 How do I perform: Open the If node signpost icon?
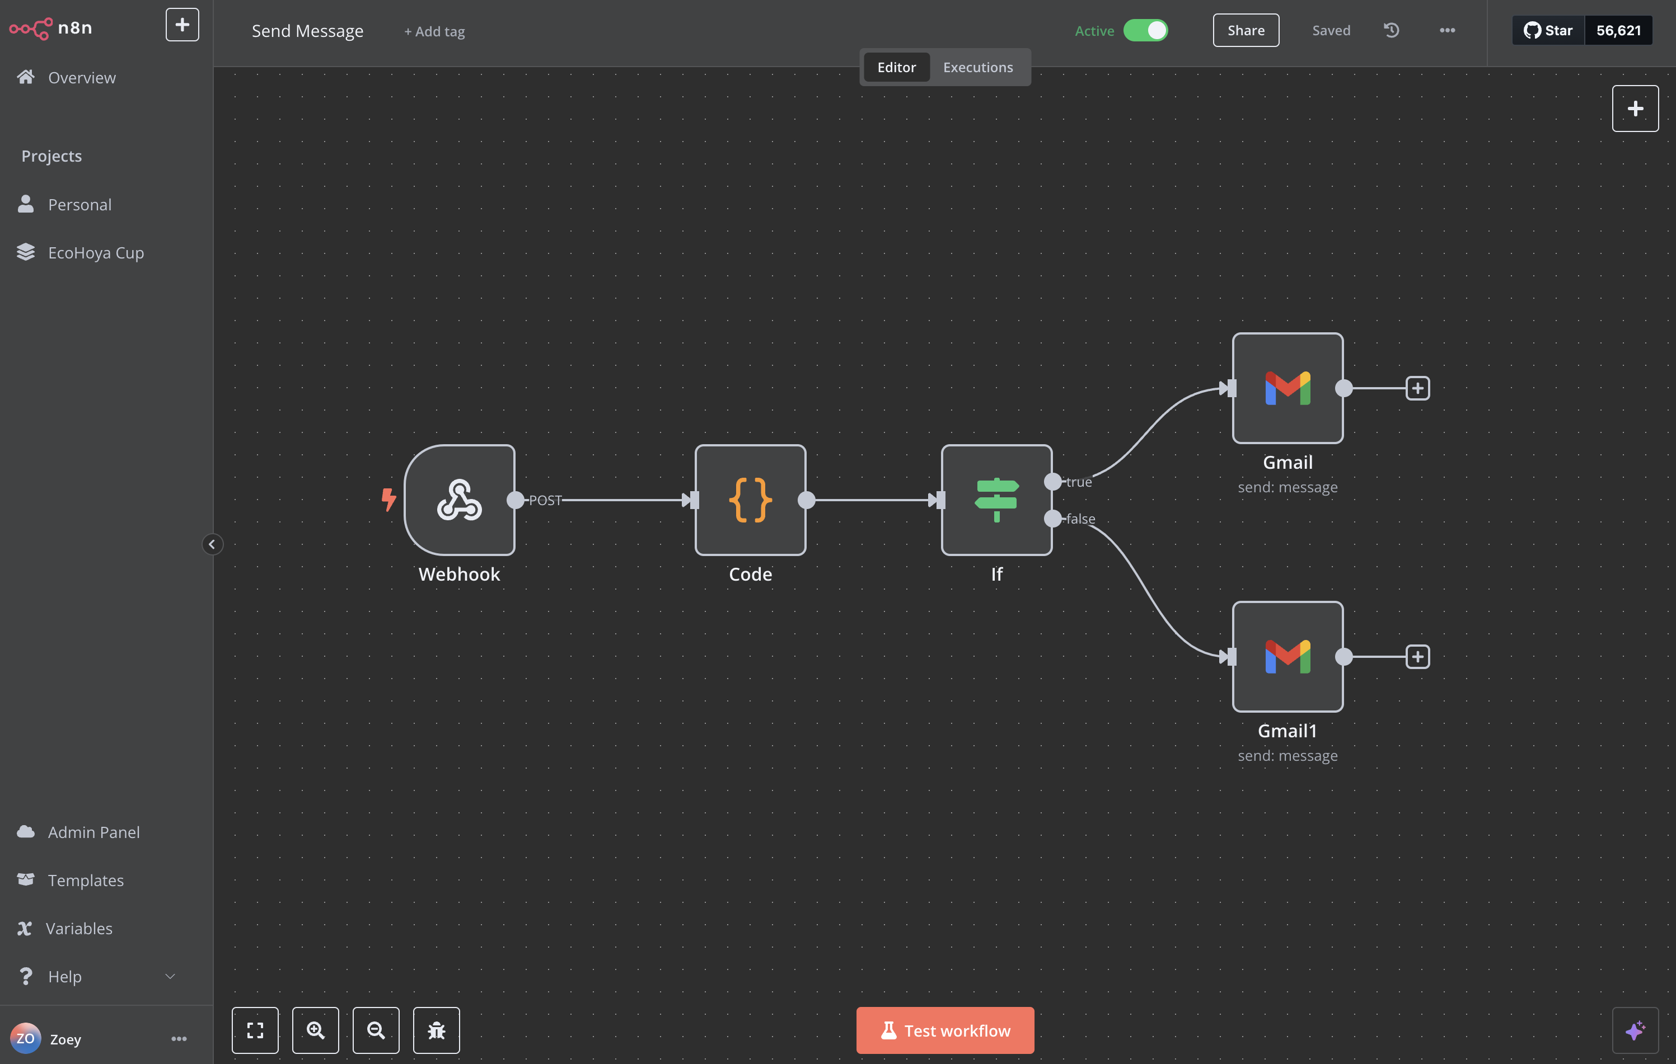[x=996, y=500]
